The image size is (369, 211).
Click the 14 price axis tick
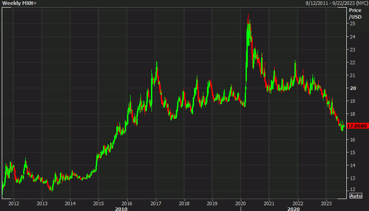[x=353, y=165]
